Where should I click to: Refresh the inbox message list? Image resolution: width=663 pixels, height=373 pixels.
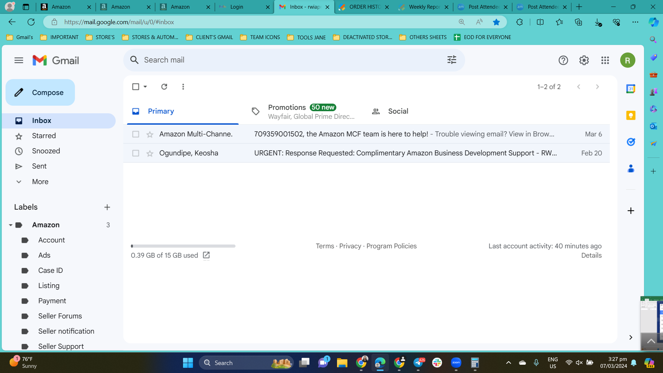(164, 87)
